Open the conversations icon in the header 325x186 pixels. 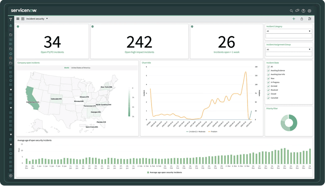point(297,11)
